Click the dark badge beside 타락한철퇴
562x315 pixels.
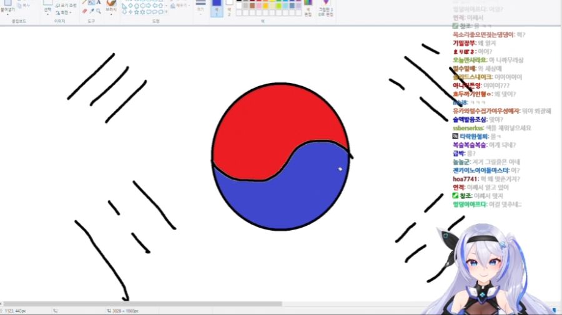[455, 137]
